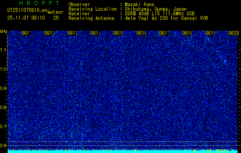Click the 0.8 kHz frequency axis label
The width and height of the screenshot is (241, 153).
[x=4, y=107]
